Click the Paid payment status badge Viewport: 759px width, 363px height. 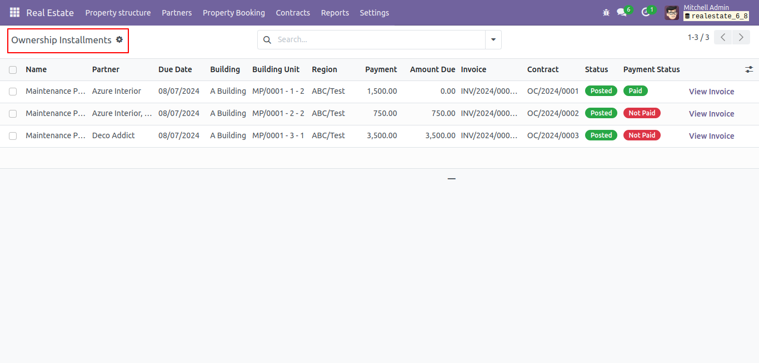point(636,91)
